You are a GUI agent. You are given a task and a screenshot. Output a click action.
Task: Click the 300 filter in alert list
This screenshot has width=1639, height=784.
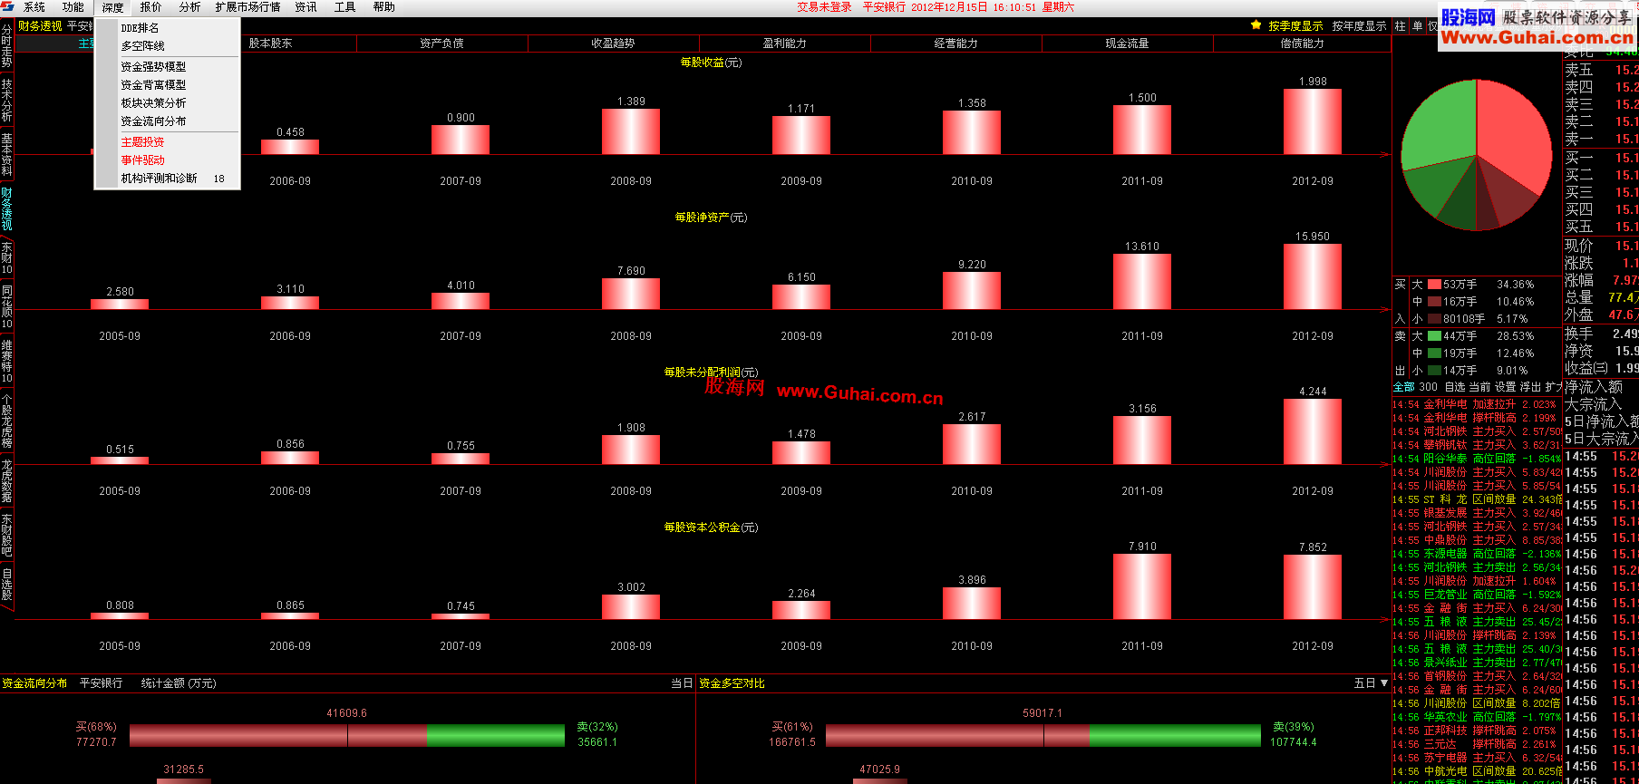tap(1429, 387)
